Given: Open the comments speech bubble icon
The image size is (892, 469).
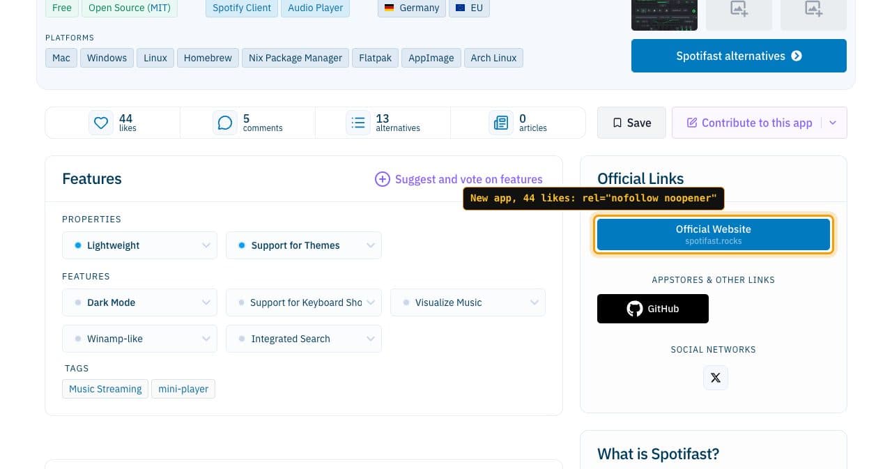Looking at the screenshot, I should [225, 123].
